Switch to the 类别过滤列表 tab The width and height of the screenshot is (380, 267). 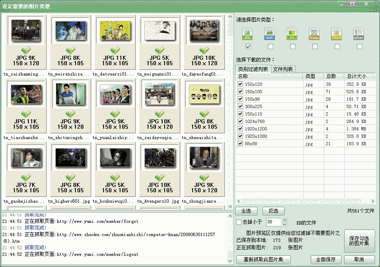coord(252,69)
